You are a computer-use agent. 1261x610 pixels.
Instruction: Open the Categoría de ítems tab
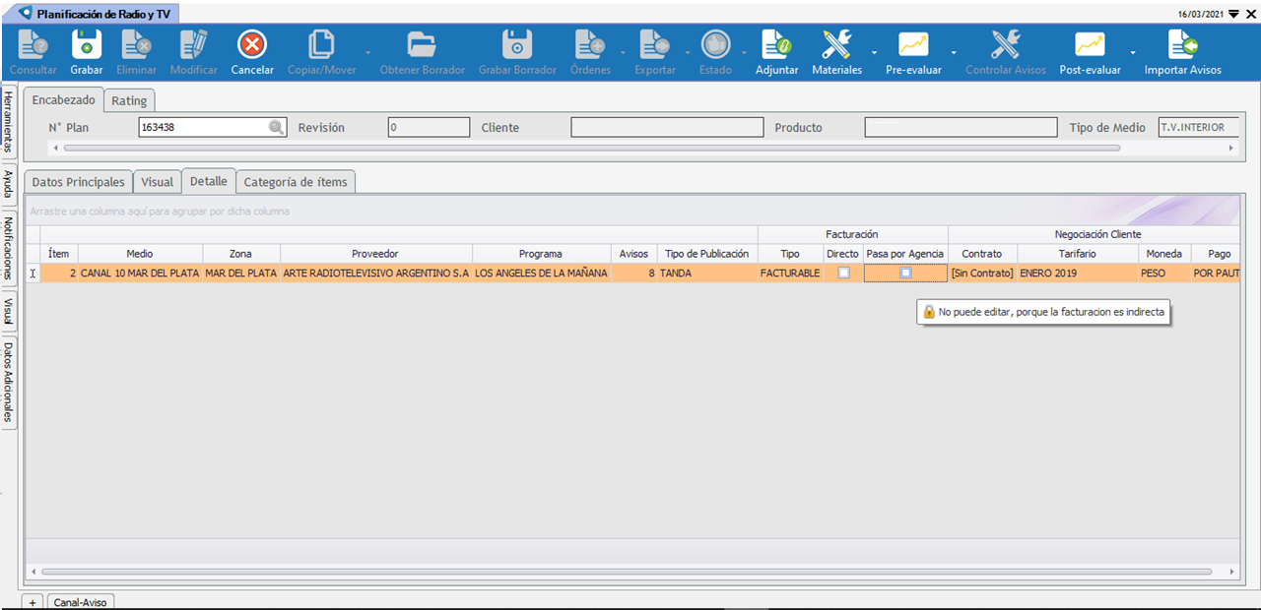point(296,182)
